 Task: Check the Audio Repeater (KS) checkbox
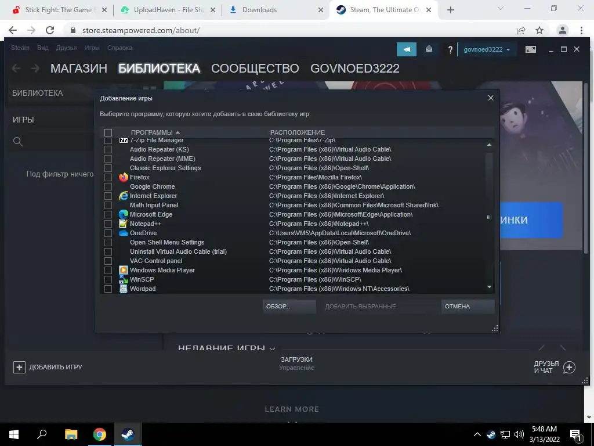click(x=108, y=149)
